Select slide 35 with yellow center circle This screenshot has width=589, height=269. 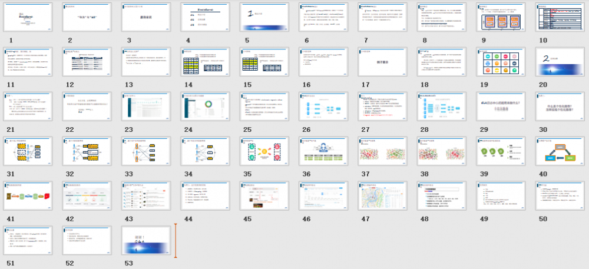[x=264, y=151]
